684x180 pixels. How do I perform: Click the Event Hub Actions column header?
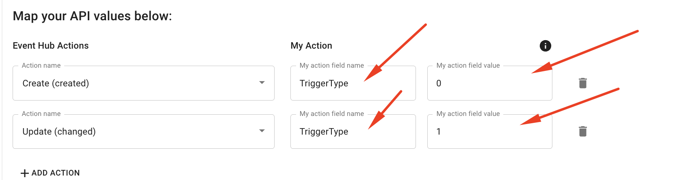pos(51,46)
